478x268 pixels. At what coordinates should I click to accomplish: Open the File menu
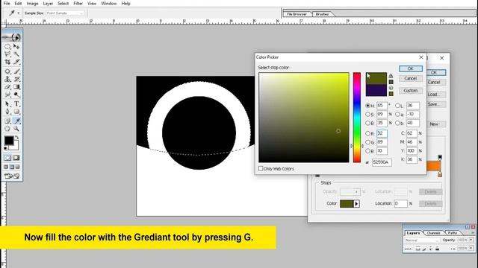[x=7, y=3]
